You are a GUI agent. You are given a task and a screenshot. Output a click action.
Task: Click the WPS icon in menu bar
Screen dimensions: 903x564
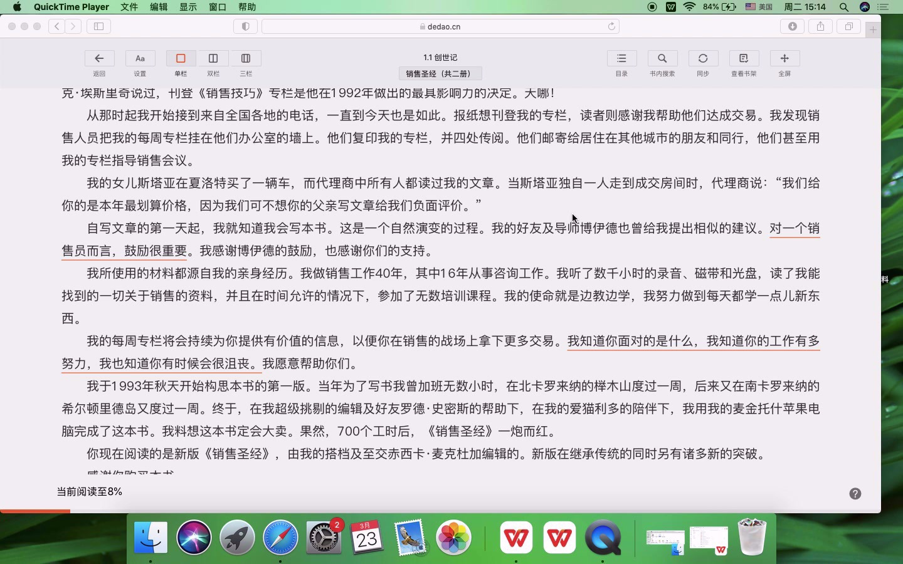tap(671, 7)
